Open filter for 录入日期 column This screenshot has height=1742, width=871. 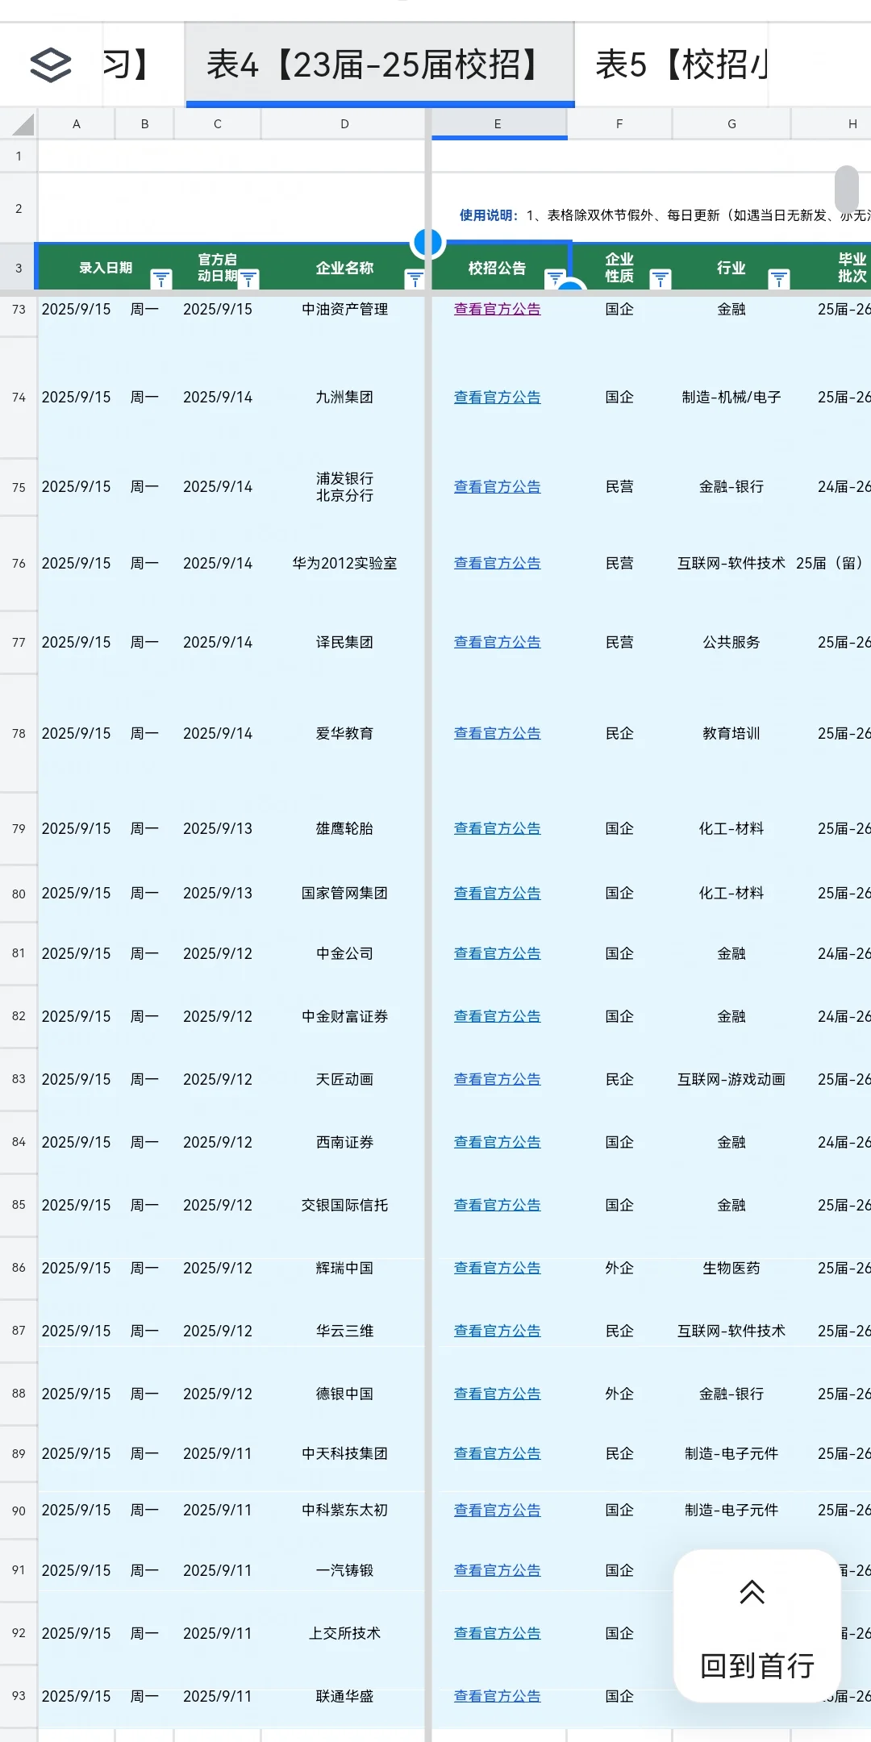pos(161,279)
